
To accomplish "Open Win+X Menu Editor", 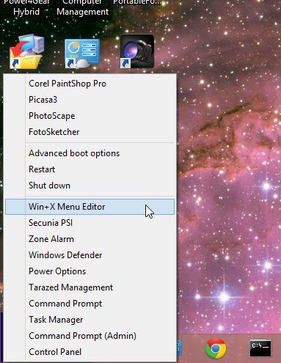I will pyautogui.click(x=90, y=207).
